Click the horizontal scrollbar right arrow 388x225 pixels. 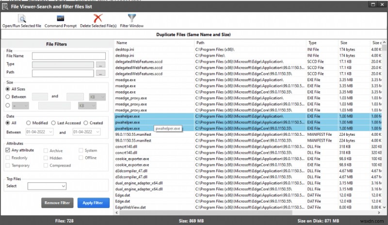click(379, 212)
